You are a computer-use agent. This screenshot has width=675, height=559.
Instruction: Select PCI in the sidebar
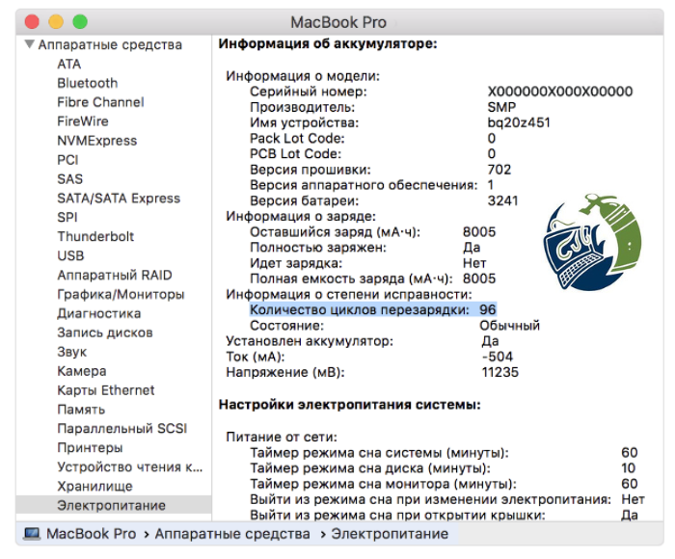coord(68,160)
